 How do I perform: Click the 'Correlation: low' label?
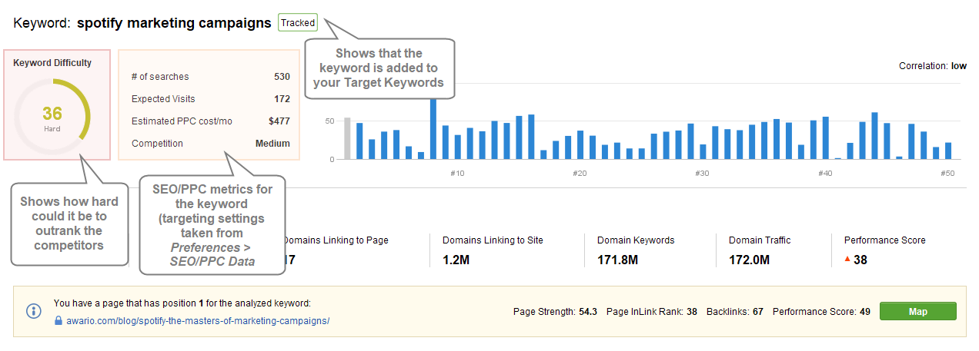pyautogui.click(x=933, y=66)
